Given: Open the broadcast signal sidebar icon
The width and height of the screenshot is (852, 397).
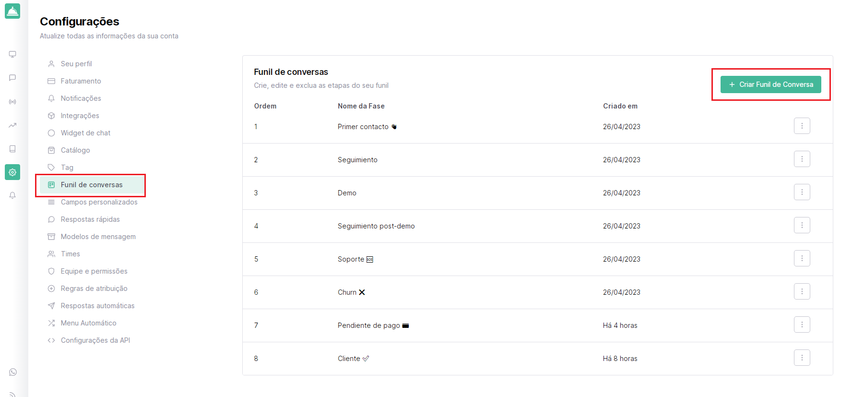Looking at the screenshot, I should (12, 102).
